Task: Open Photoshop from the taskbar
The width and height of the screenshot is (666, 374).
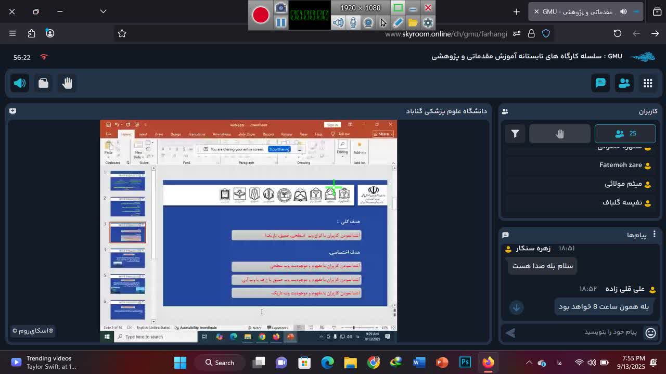Action: coord(465,363)
